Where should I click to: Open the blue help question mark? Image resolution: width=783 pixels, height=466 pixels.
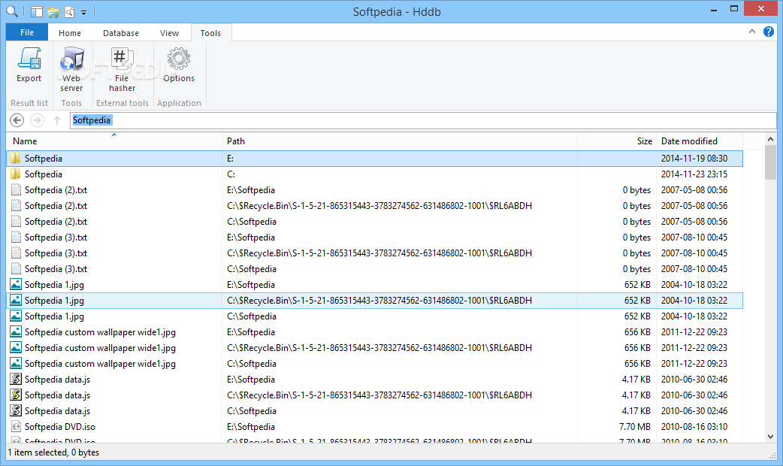pyautogui.click(x=769, y=32)
